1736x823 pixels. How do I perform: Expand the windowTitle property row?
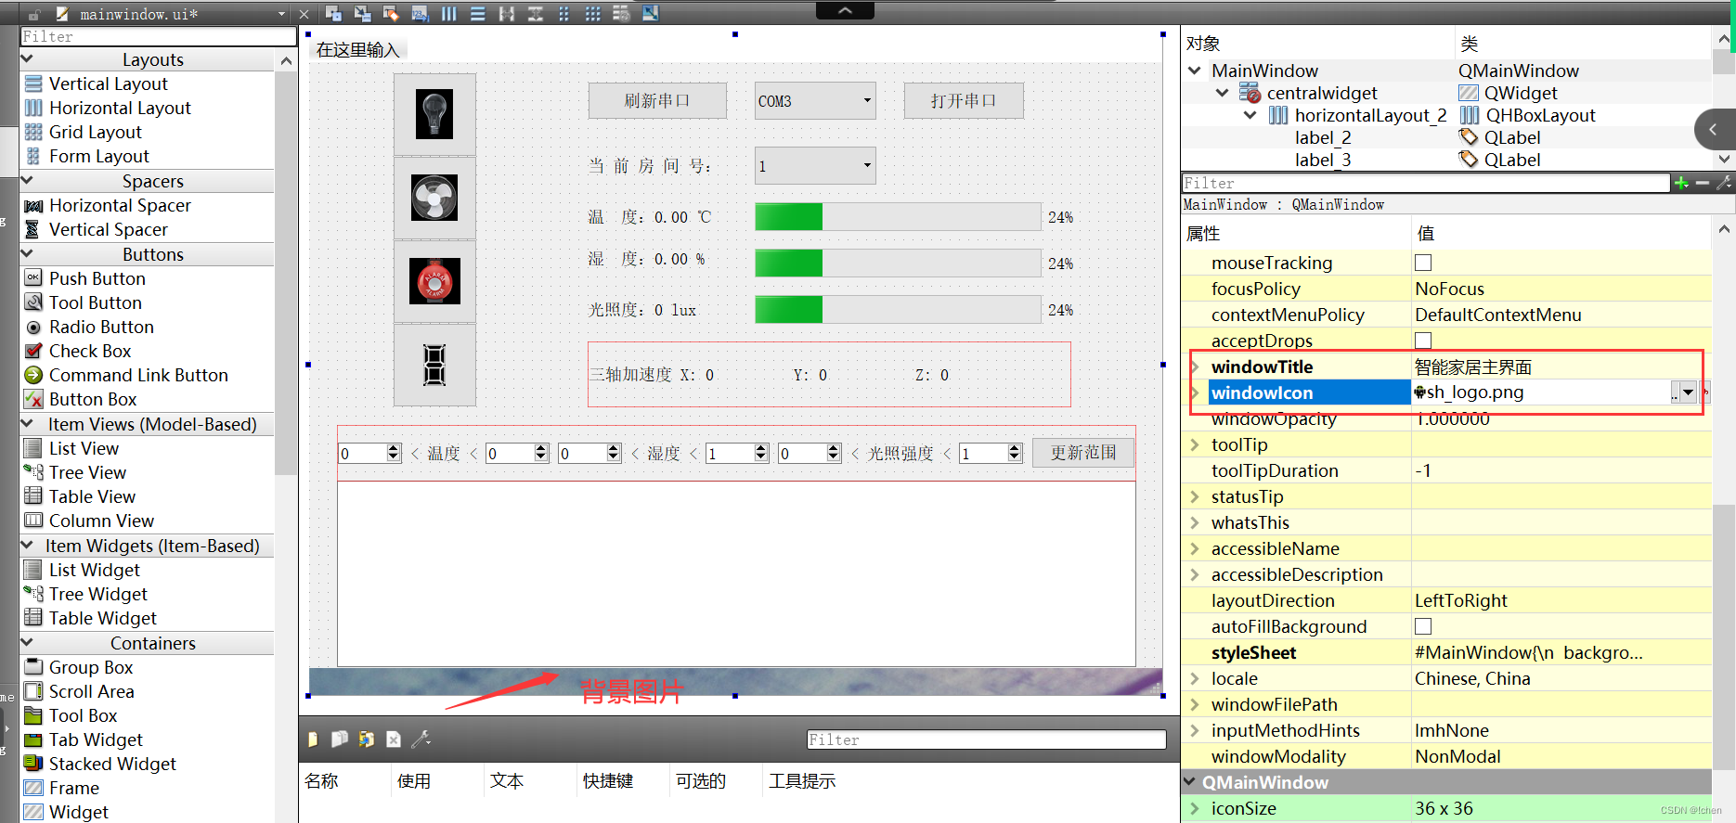(1195, 366)
